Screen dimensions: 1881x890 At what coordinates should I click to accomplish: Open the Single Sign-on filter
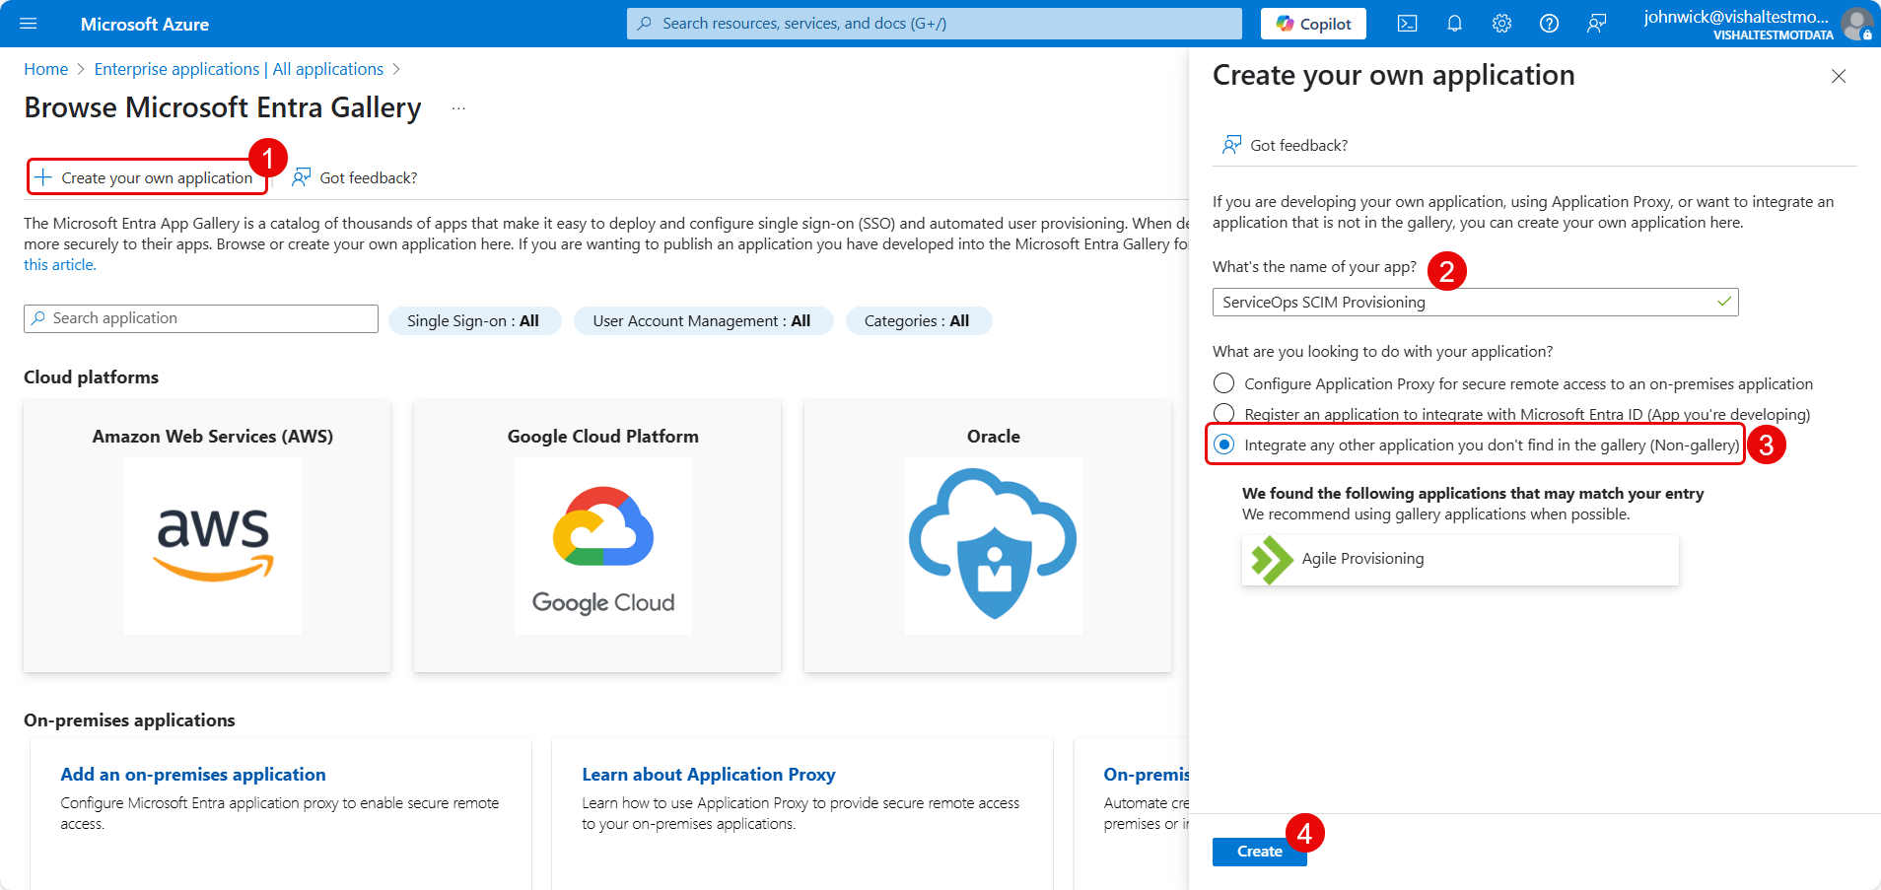(x=473, y=321)
